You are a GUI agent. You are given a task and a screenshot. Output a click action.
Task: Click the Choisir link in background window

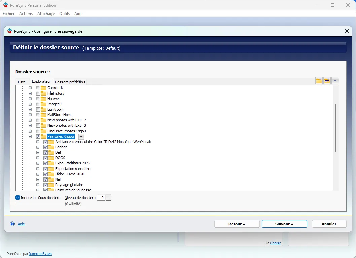coord(275,243)
